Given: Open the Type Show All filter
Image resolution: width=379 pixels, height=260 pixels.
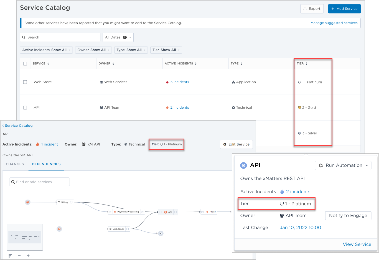Looking at the screenshot, I should point(131,50).
